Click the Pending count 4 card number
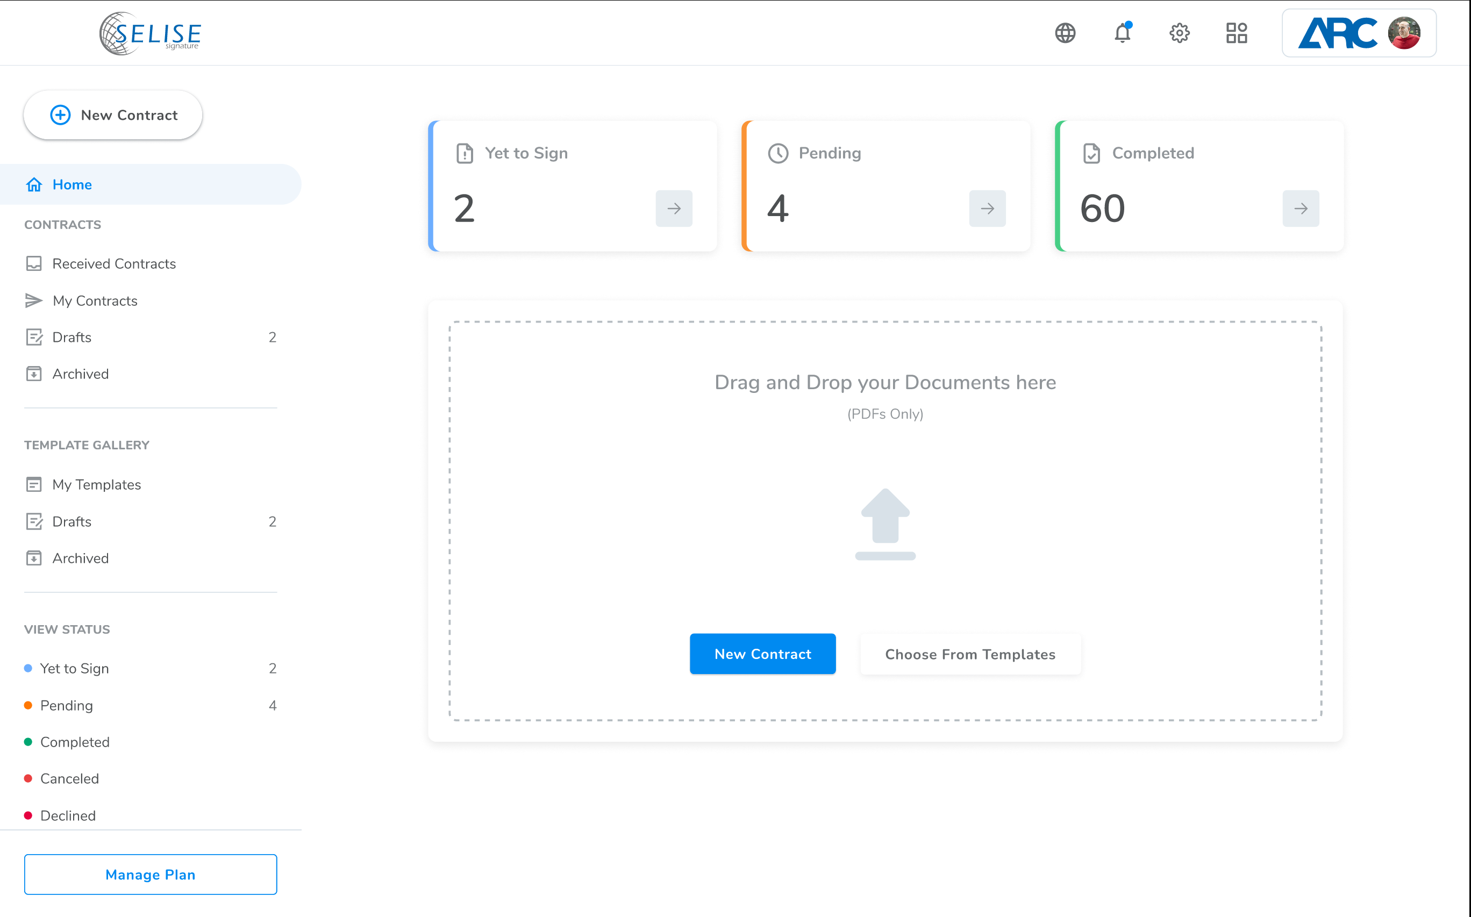Image resolution: width=1471 pixels, height=917 pixels. click(777, 209)
